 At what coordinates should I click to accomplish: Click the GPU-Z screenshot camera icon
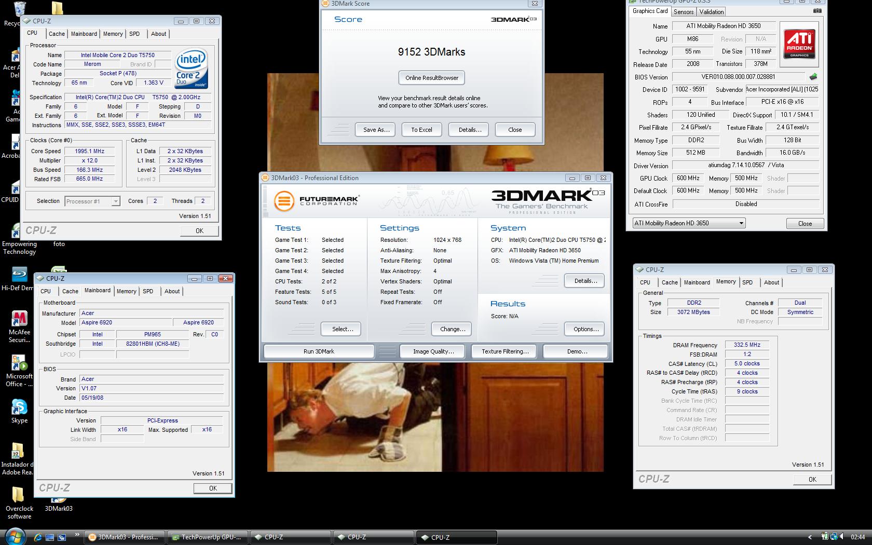[x=818, y=11]
